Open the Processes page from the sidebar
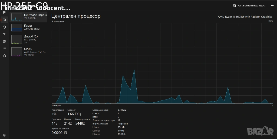Image resolution: width=277 pixels, height=139 pixels. click(4, 12)
